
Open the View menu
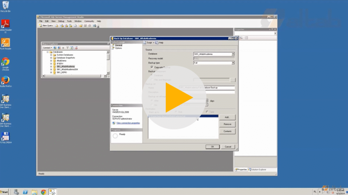[53, 21]
